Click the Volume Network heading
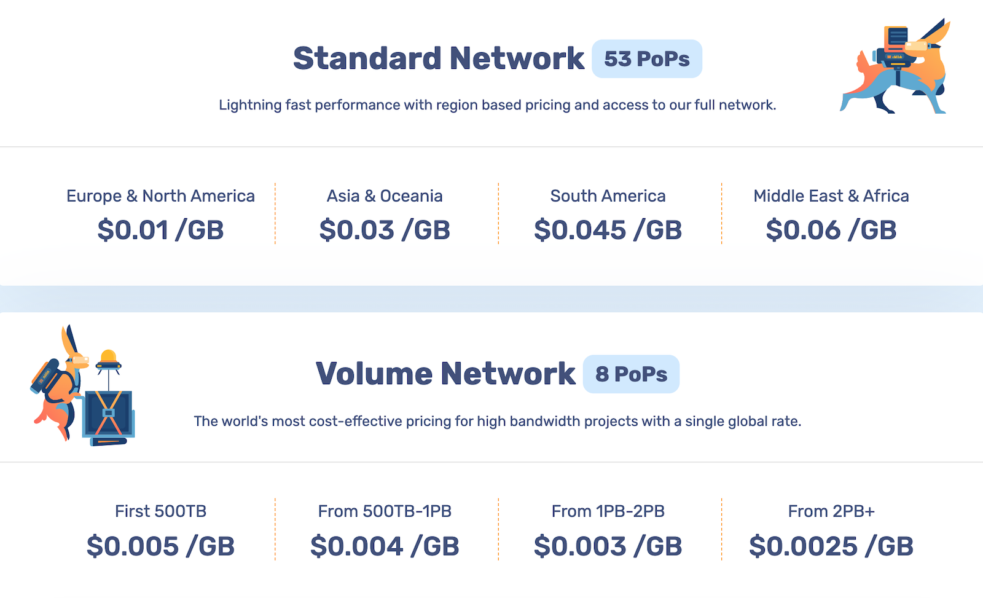 445,374
